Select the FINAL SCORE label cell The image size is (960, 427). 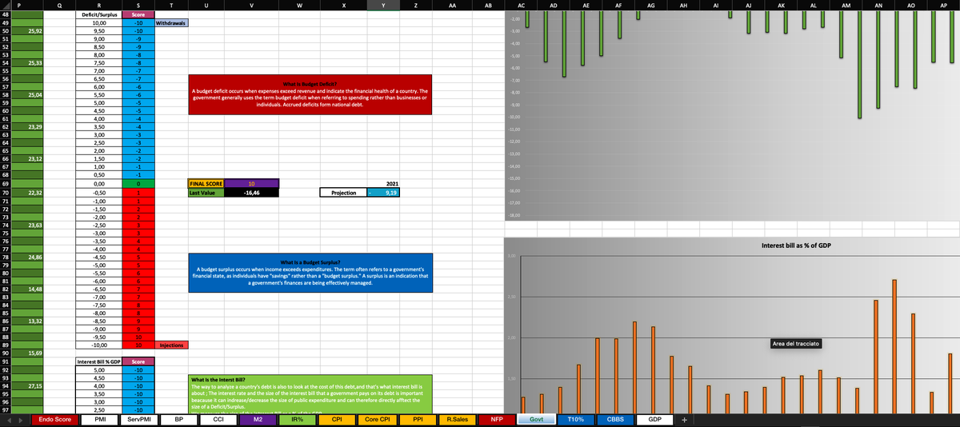[208, 184]
